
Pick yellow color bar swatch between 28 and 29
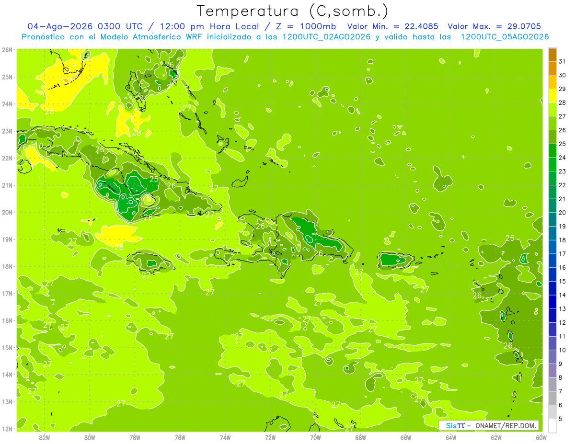click(552, 96)
